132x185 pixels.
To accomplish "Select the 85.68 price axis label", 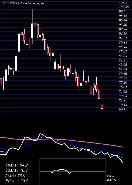I will click(123, 56).
